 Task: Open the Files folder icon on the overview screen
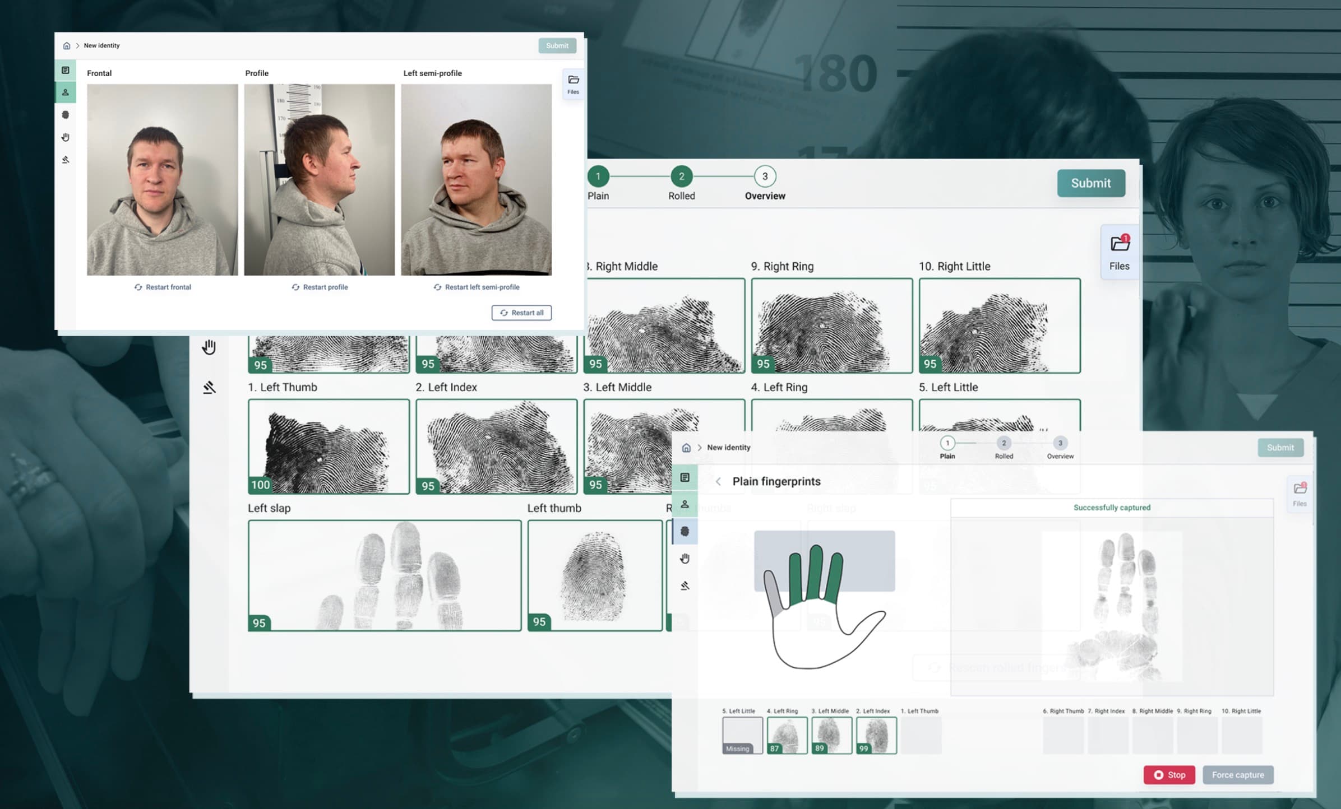[1119, 252]
